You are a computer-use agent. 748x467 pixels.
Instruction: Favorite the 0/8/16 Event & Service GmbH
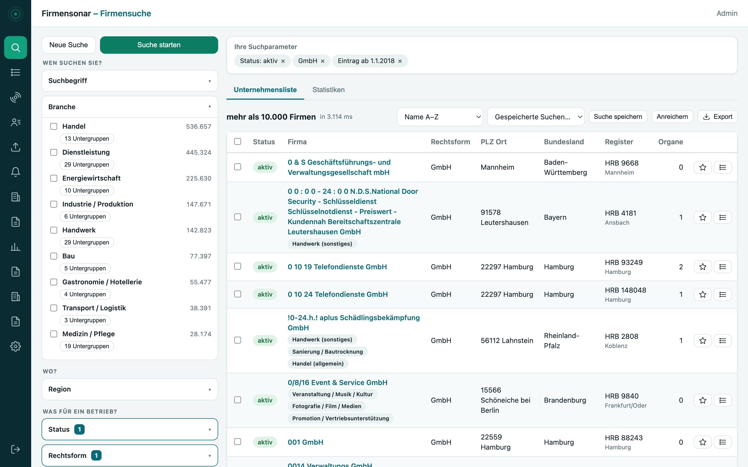[x=703, y=400]
